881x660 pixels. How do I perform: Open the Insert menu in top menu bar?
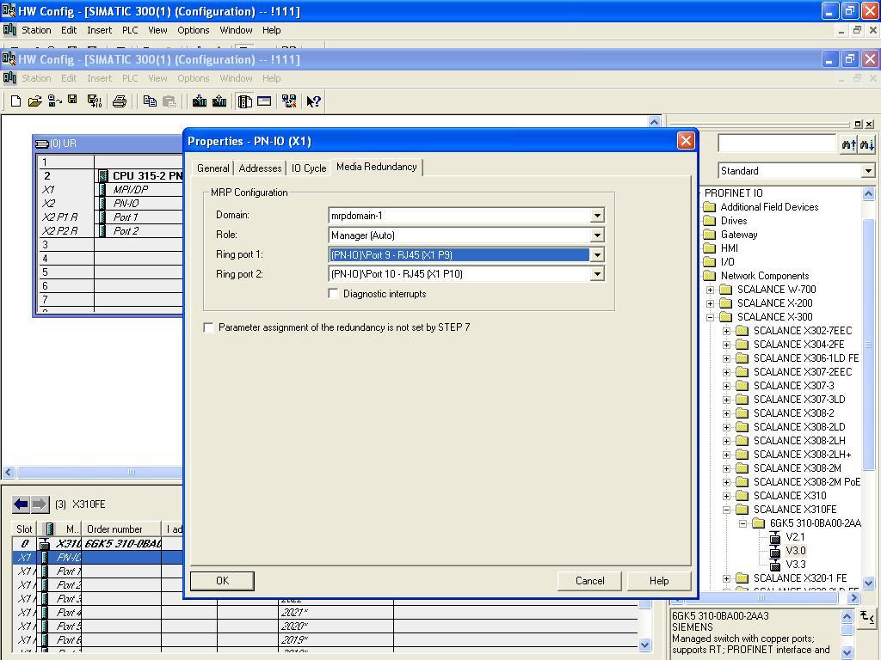tap(100, 30)
